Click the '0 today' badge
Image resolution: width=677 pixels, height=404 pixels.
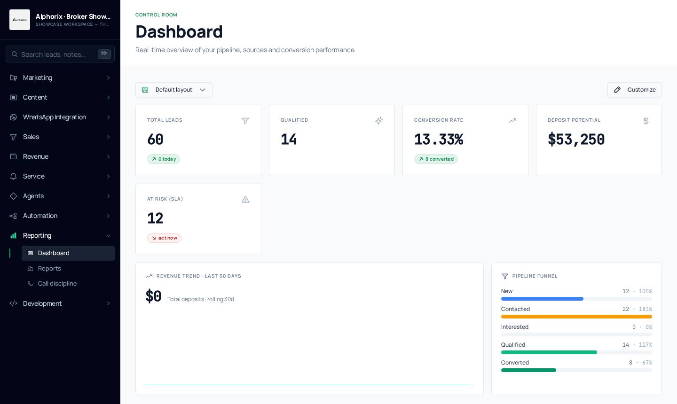pos(164,159)
